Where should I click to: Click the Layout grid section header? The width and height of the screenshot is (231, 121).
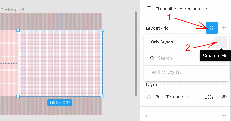tap(157, 28)
